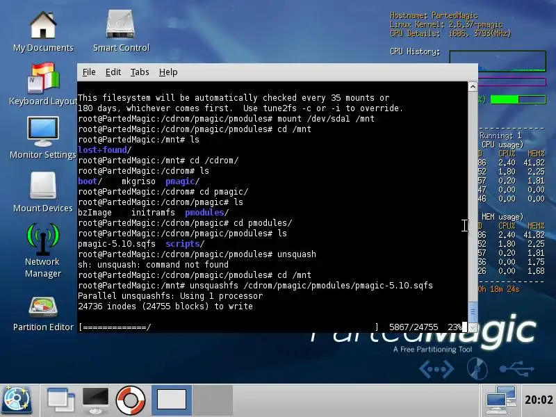Click the 'pmodules/' directory in listing
This screenshot has width=556, height=417.
(x=206, y=213)
